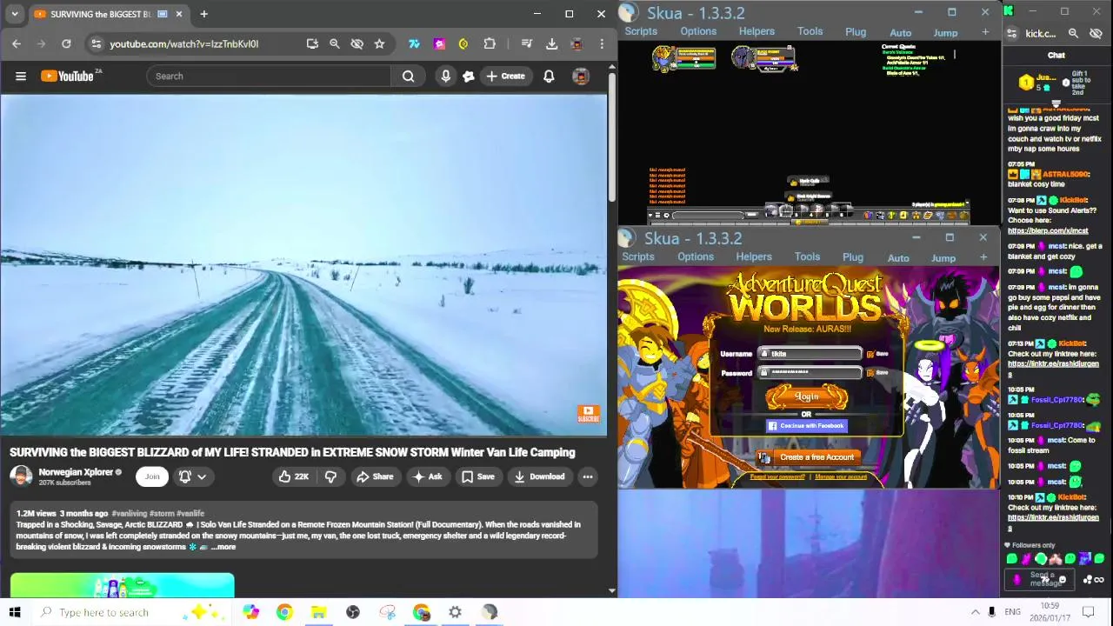Image resolution: width=1113 pixels, height=626 pixels.
Task: Click AQW Password field
Action: tap(810, 372)
